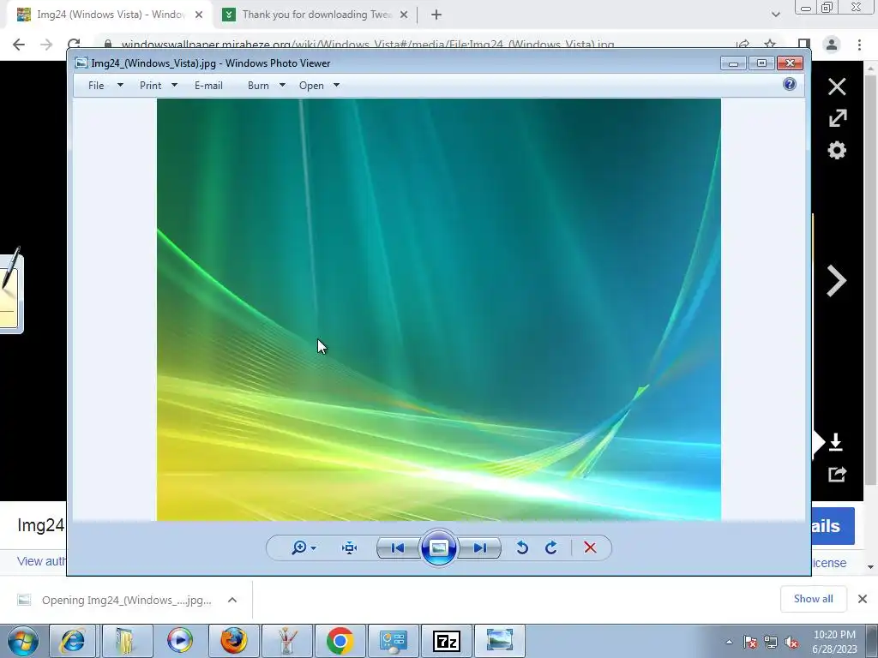Click the share icon in media viewer

tap(837, 475)
